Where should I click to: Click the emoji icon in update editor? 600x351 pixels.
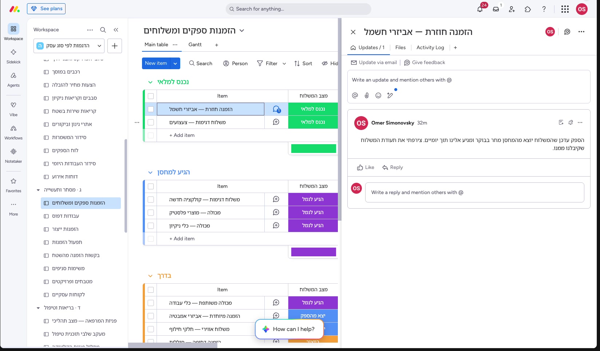[378, 95]
